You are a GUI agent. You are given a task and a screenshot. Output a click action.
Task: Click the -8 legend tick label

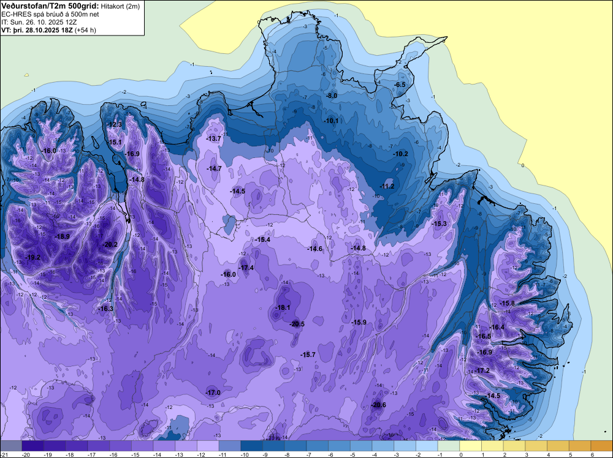point(286,455)
